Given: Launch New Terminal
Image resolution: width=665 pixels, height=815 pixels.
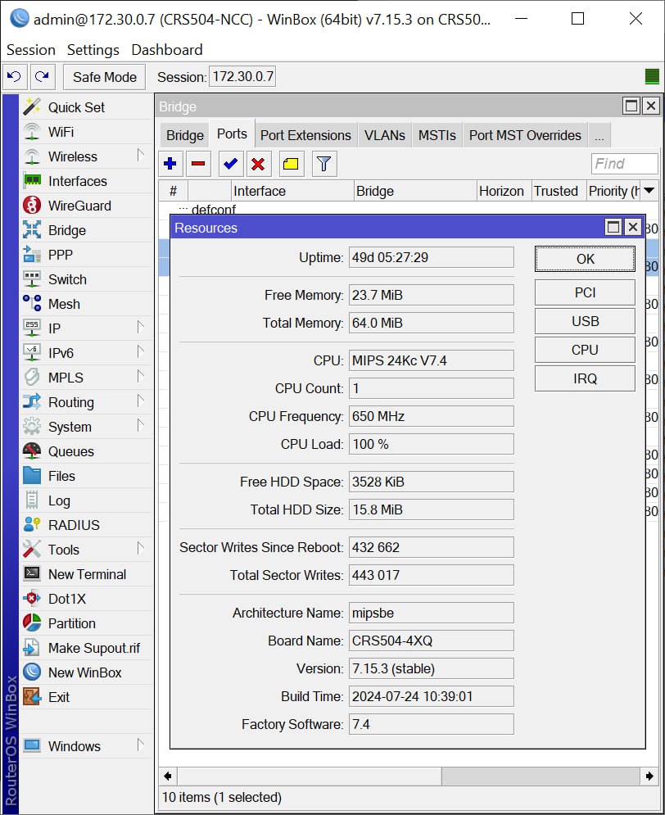Looking at the screenshot, I should pos(87,574).
